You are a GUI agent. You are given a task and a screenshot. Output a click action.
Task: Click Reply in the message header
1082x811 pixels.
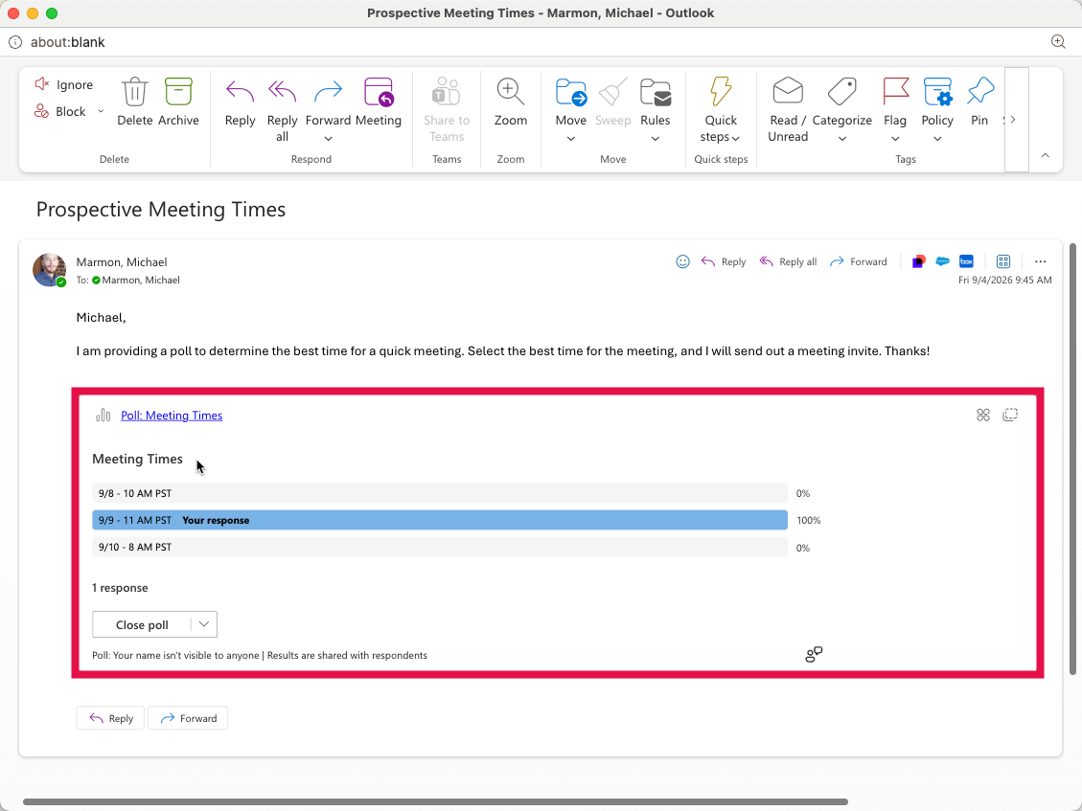coord(724,261)
